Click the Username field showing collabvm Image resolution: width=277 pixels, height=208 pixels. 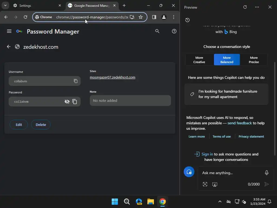coord(45,81)
